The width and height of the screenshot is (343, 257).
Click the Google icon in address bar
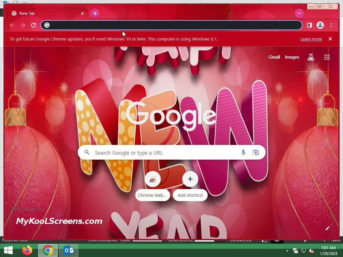coord(47,25)
